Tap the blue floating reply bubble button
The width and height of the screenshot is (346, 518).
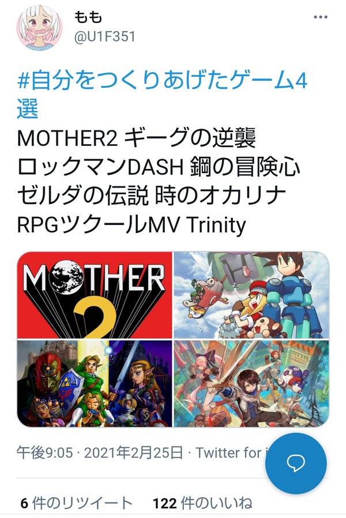click(x=296, y=463)
